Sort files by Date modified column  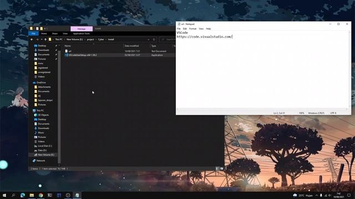tap(132, 46)
